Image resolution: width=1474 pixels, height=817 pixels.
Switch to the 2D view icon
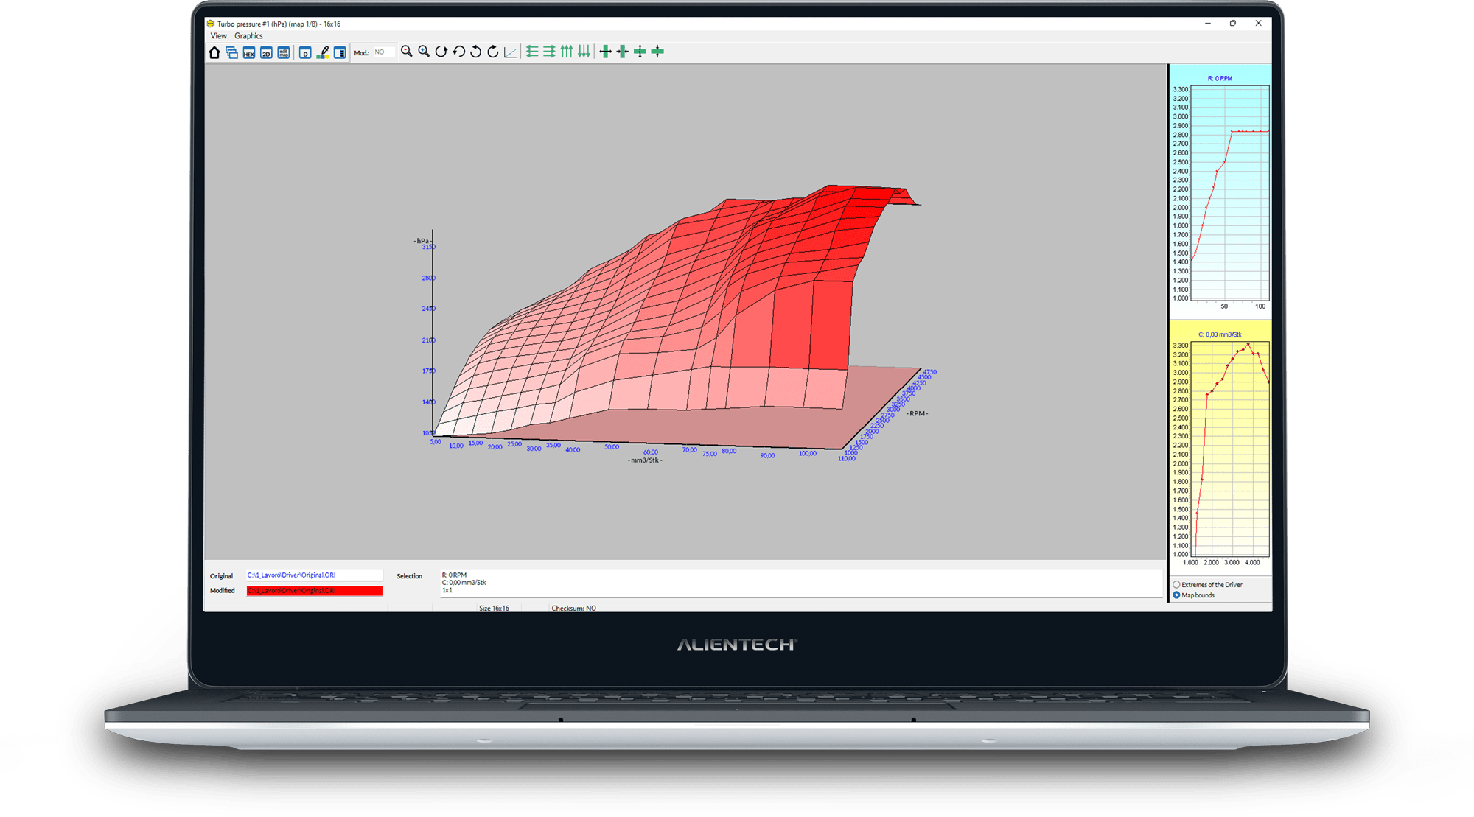click(266, 52)
